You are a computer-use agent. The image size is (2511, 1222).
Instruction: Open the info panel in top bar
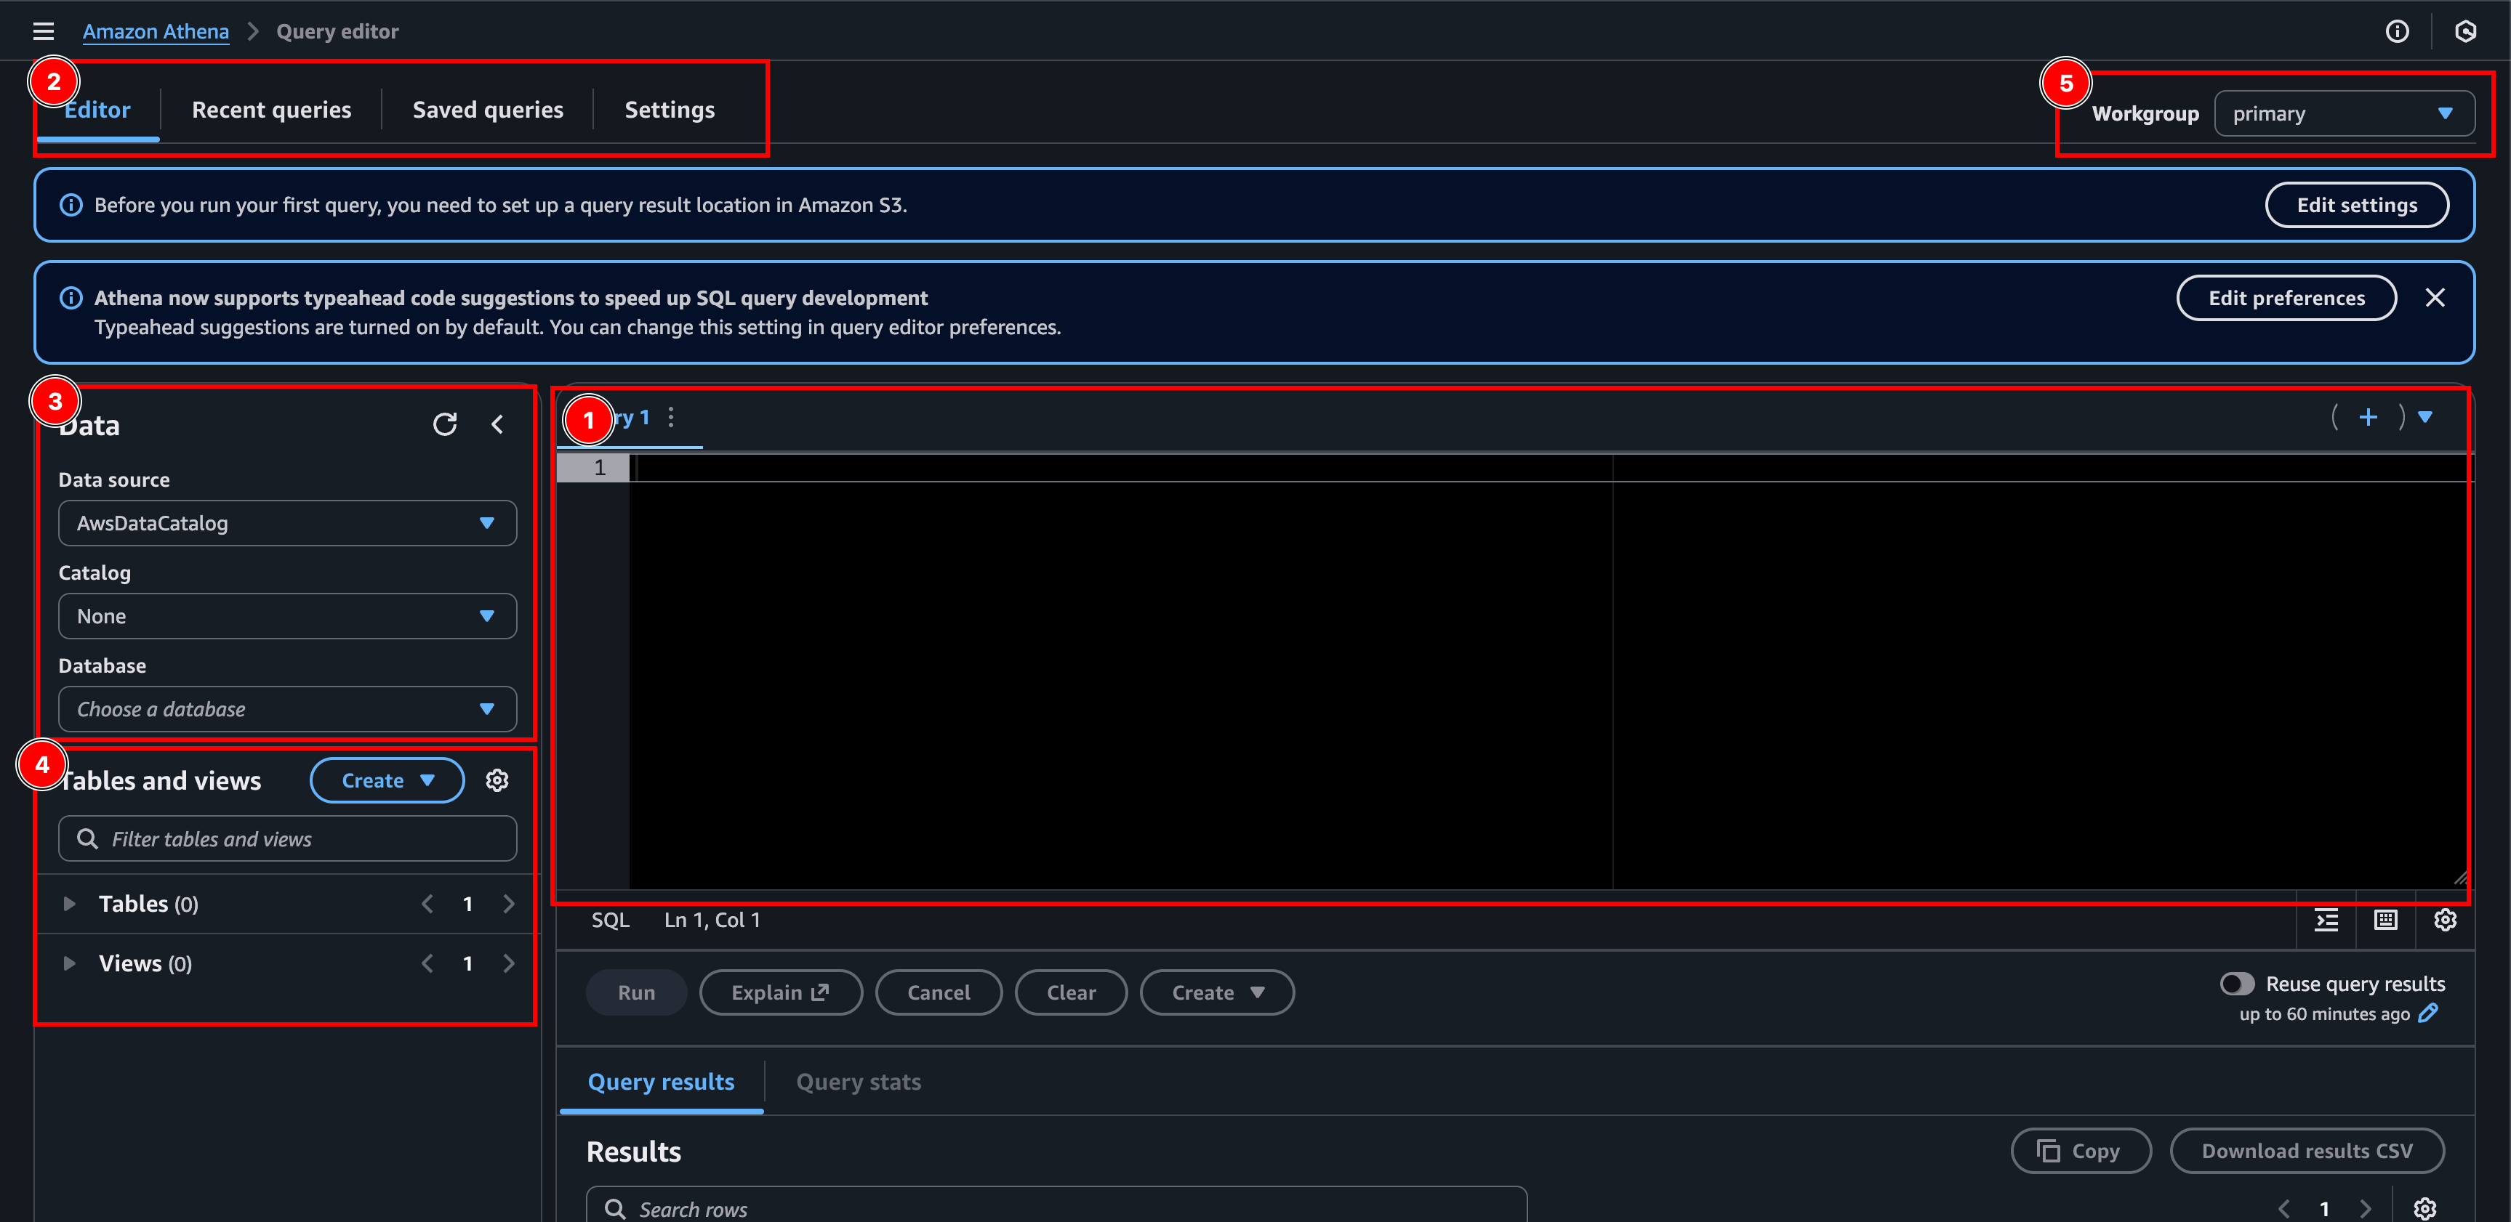[2398, 31]
